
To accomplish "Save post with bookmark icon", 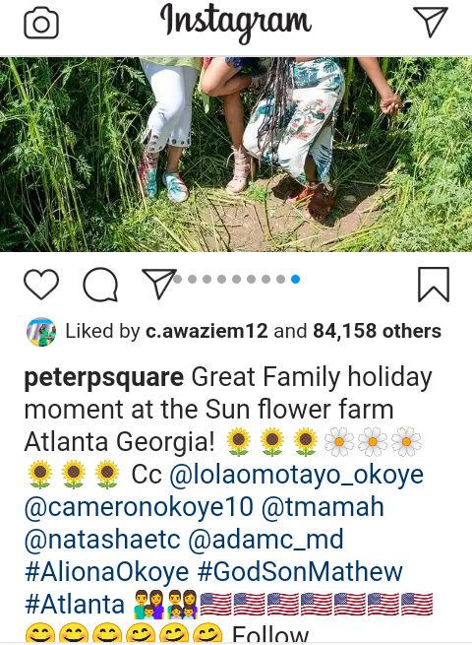I will [434, 285].
